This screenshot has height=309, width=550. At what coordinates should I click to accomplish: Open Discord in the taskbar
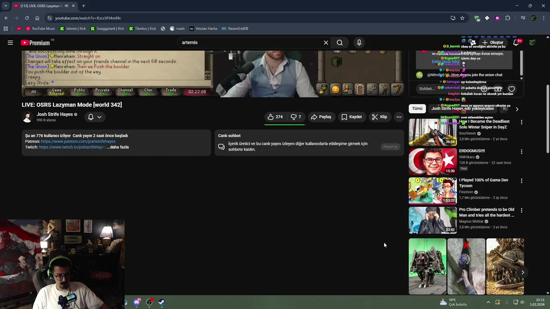[x=137, y=302]
